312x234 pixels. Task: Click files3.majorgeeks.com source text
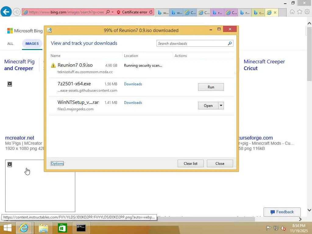pos(76,109)
